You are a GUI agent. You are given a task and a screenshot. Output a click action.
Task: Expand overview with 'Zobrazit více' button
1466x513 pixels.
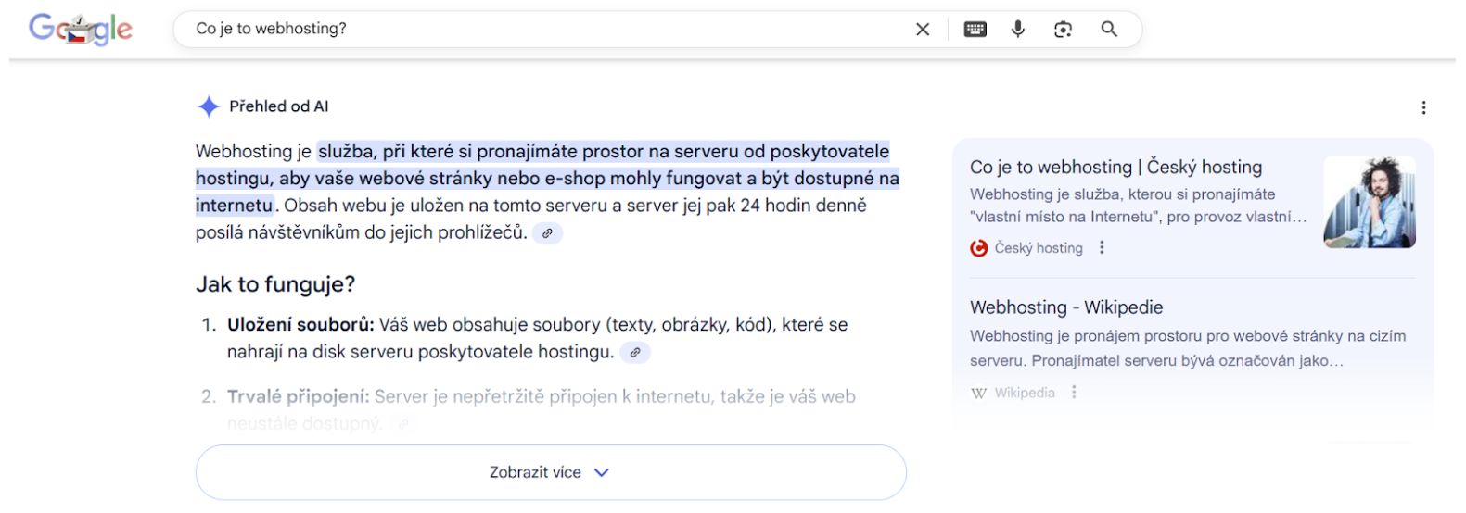tap(551, 472)
